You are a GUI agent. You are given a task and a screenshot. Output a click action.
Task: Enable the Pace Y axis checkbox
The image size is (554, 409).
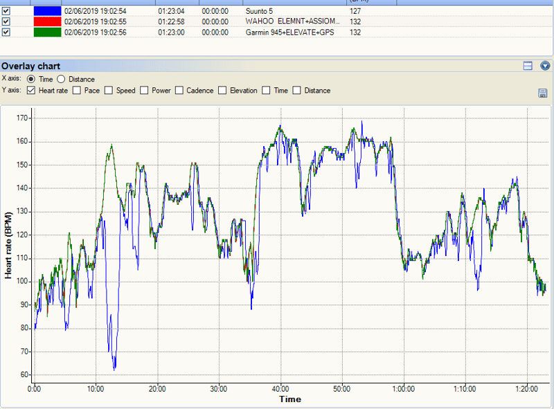coord(77,91)
